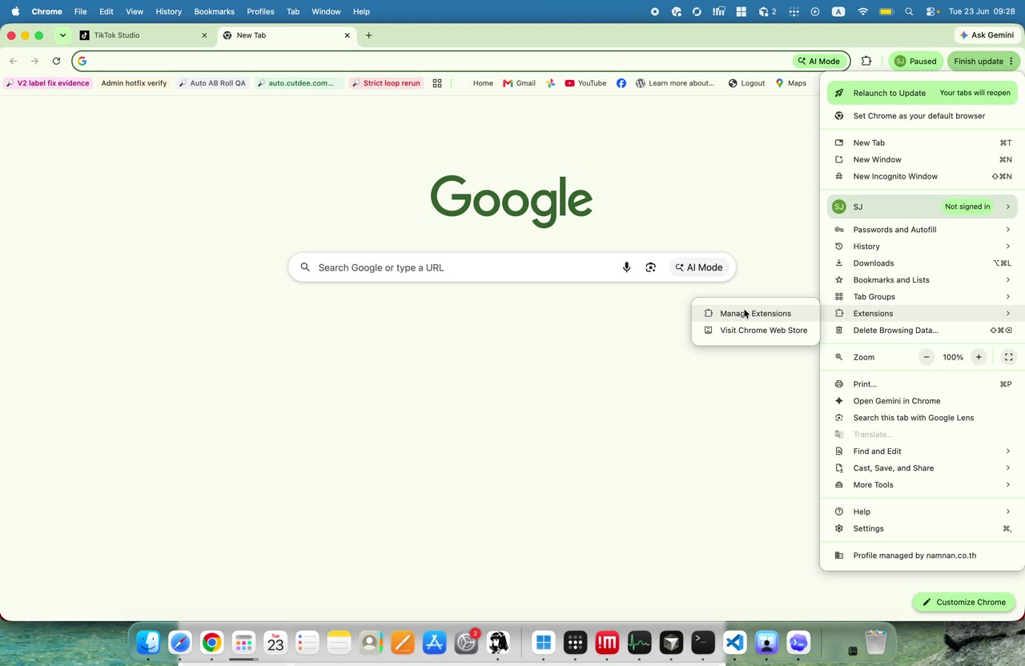
Task: Select Manage Extensions from the submenu
Action: pos(755,314)
